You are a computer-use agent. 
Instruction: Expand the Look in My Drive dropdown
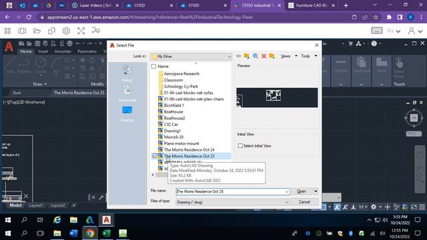[x=229, y=56]
